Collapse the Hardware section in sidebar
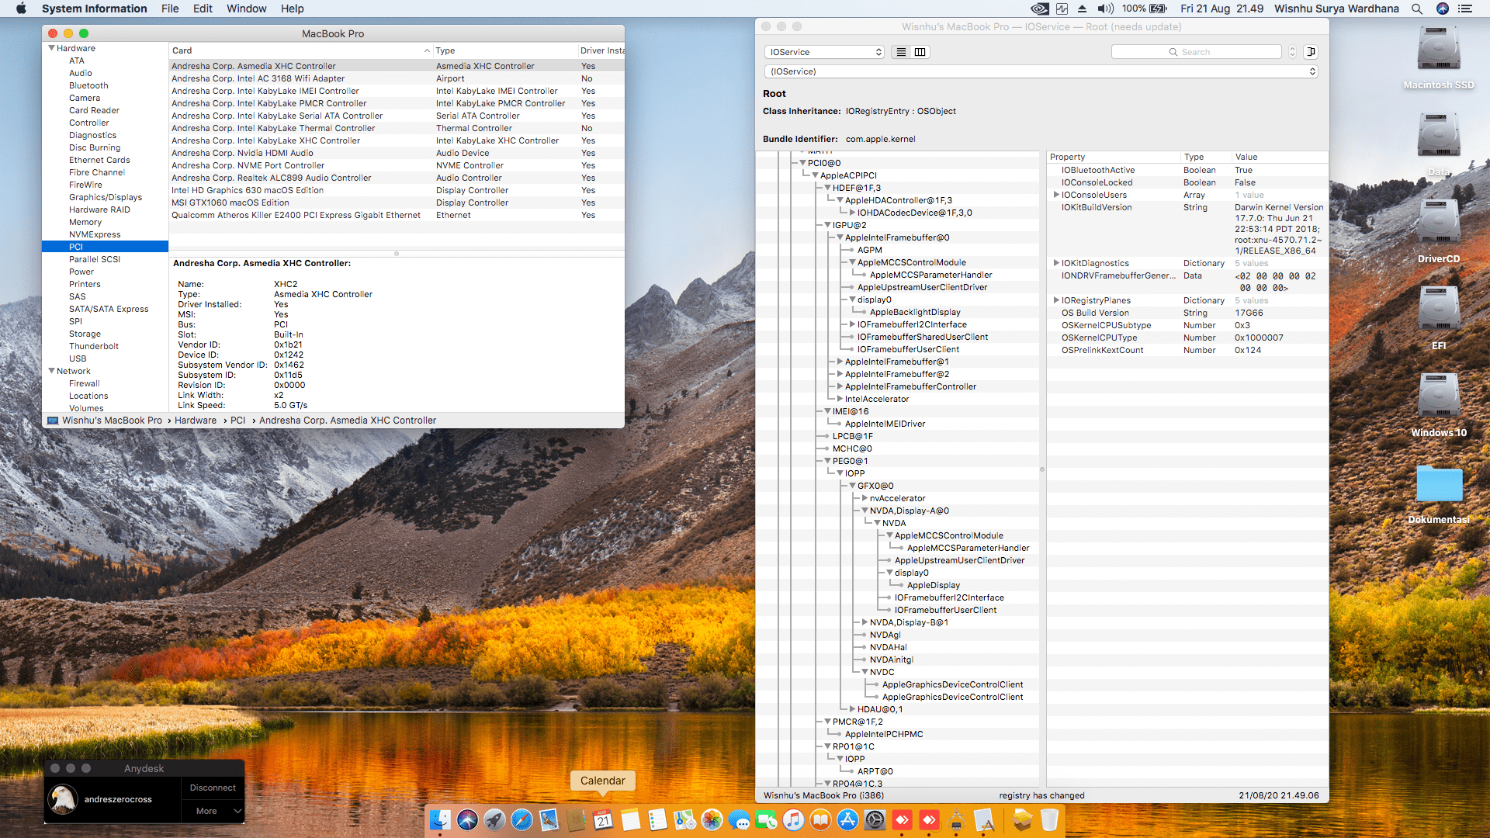The image size is (1490, 838). 52,48
